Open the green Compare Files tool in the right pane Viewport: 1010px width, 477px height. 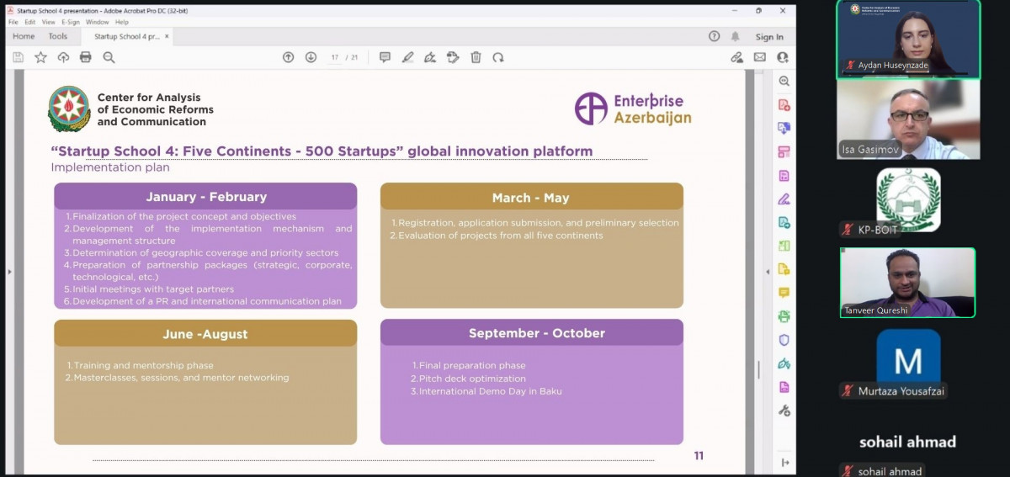click(784, 246)
